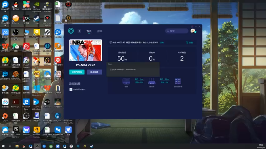Open the MuMu模拟器 desktop shortcut

click(5, 21)
